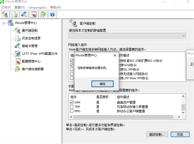
Task: Click the 移动办公客户端管理 description text
Action: 131,111
